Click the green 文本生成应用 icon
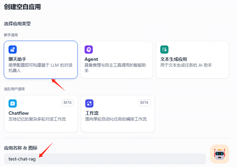 click(164, 50)
